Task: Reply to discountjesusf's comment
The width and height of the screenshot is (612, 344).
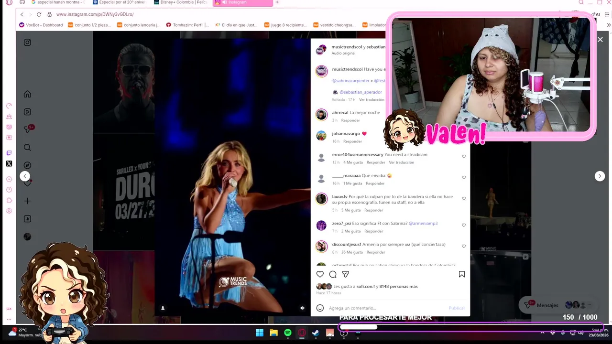Action: pyautogui.click(x=376, y=252)
